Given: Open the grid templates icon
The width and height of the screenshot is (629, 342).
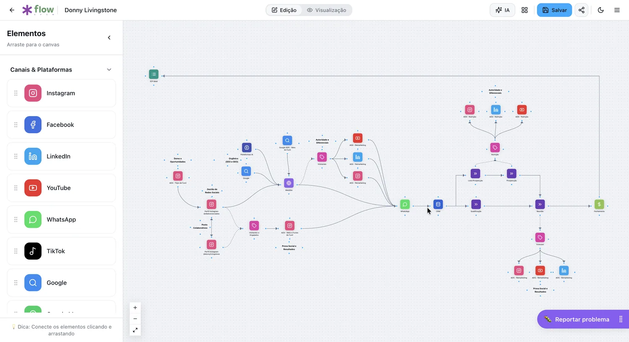Looking at the screenshot, I should (x=525, y=10).
